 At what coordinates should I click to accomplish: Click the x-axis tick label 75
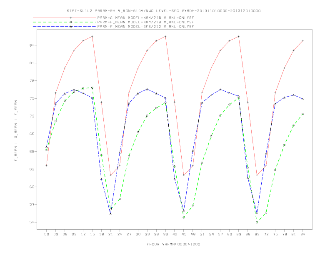click(275, 234)
